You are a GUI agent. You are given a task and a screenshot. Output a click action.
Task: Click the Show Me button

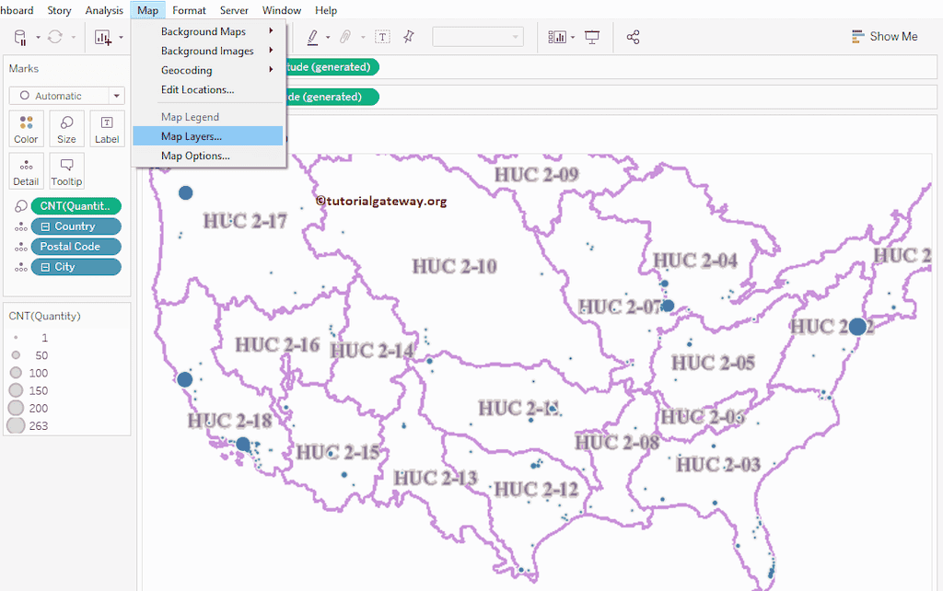click(x=883, y=36)
